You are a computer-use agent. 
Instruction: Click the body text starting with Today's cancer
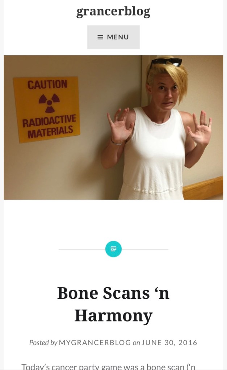(x=108, y=367)
